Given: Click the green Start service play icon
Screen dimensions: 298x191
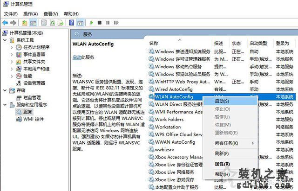Looking at the screenshot, I should pyautogui.click(x=91, y=23).
